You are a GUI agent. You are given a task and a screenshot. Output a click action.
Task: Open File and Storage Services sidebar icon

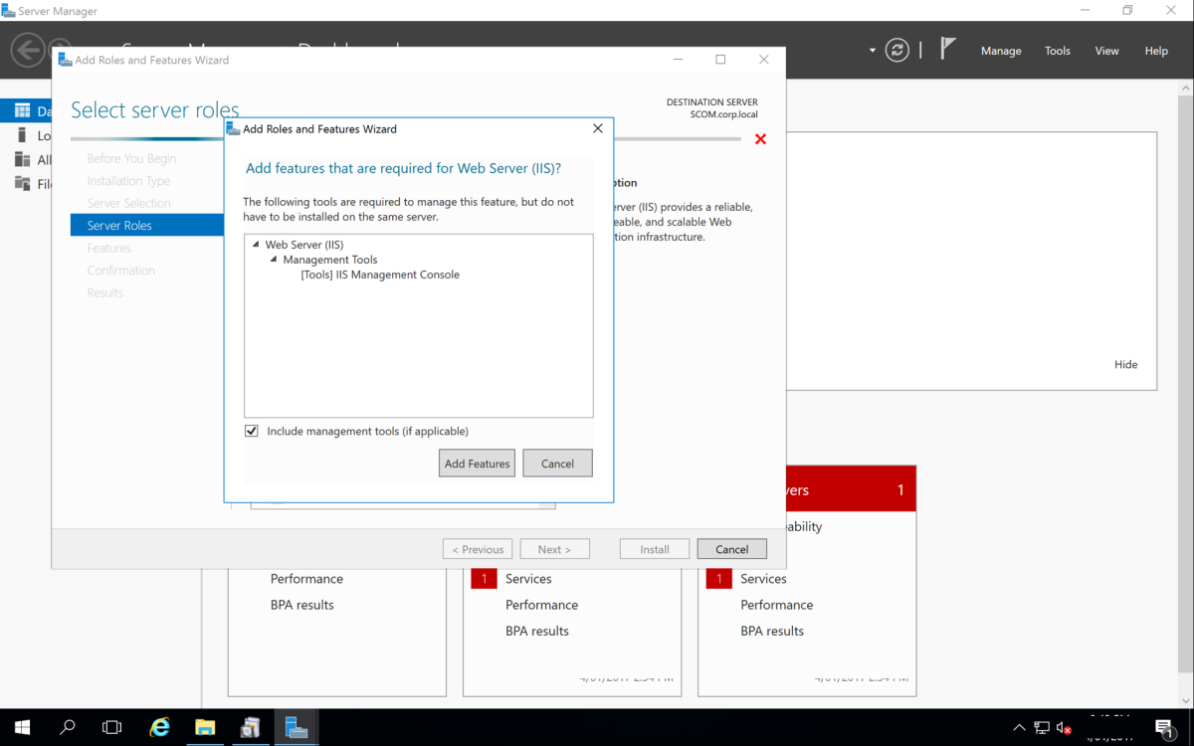point(22,184)
